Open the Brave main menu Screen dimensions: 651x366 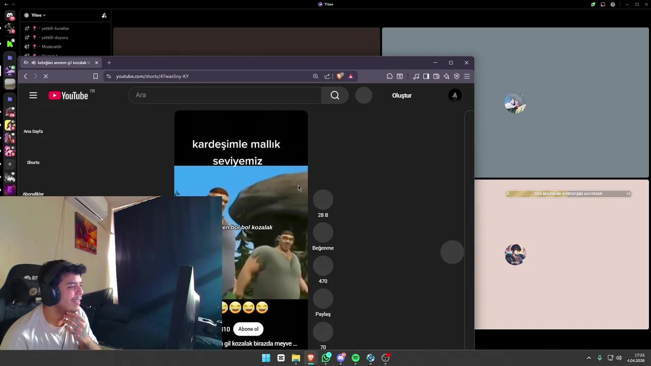click(467, 76)
